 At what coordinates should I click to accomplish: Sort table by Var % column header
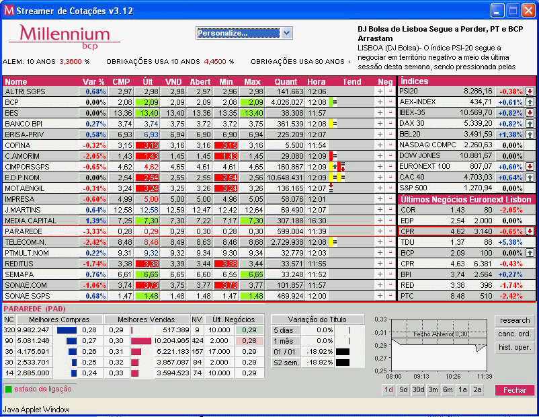click(93, 82)
